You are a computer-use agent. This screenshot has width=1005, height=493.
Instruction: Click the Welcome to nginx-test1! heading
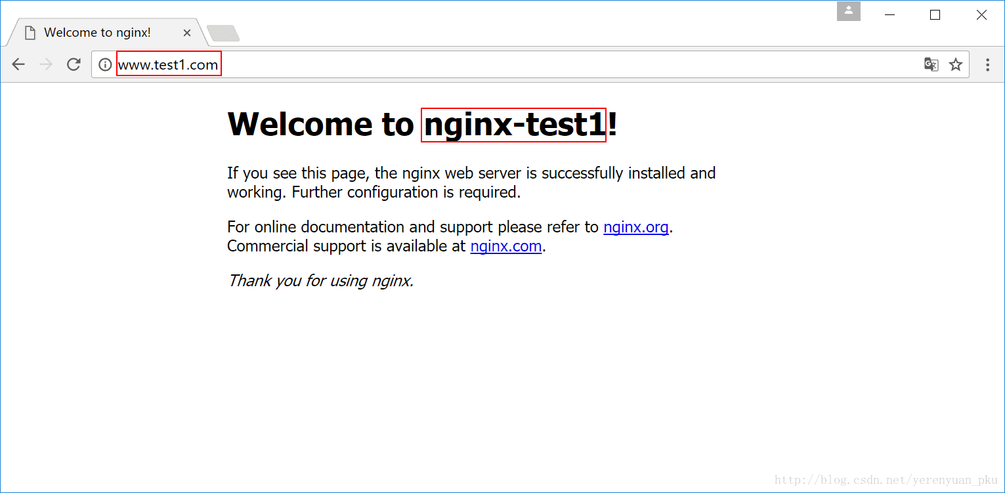point(422,124)
